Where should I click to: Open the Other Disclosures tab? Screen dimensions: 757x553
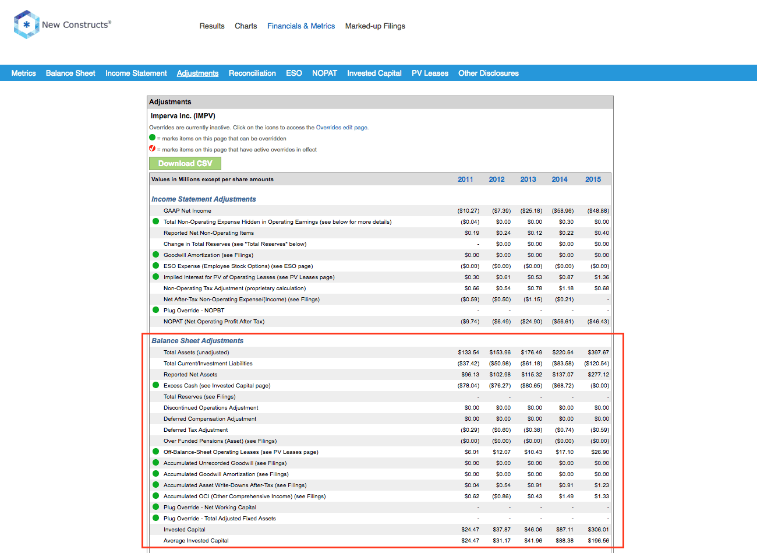(489, 73)
